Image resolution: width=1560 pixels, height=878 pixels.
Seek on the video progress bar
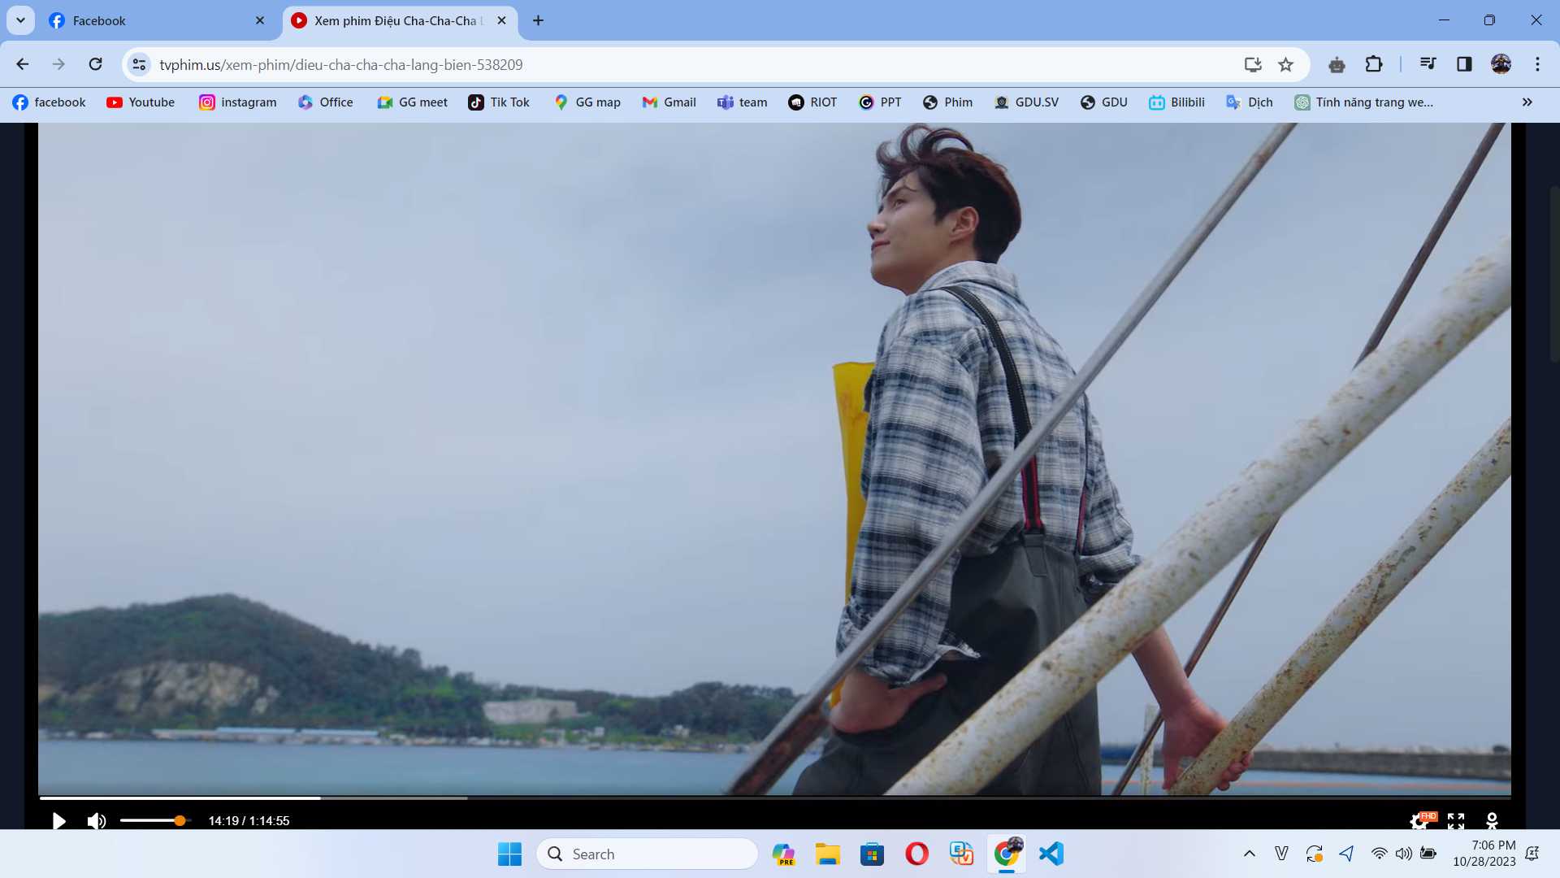click(x=774, y=798)
